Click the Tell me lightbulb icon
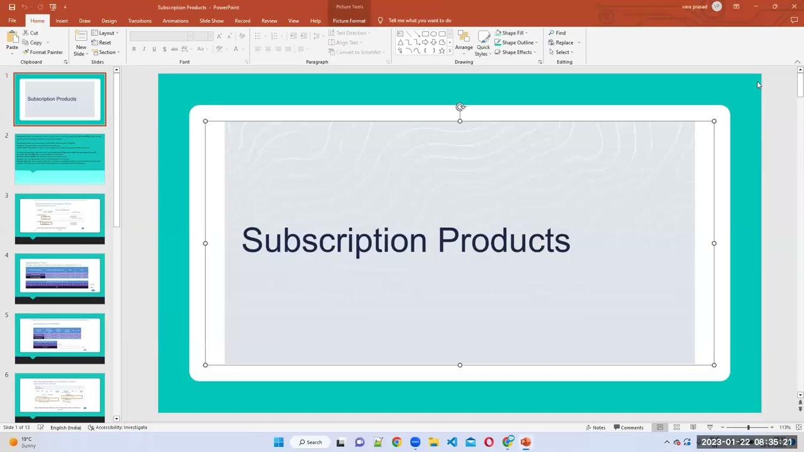This screenshot has width=804, height=452. [380, 20]
